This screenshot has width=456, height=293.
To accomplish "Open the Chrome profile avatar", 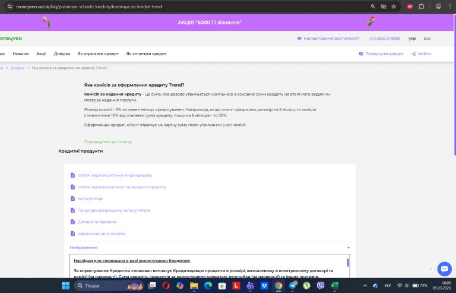I will [x=438, y=7].
